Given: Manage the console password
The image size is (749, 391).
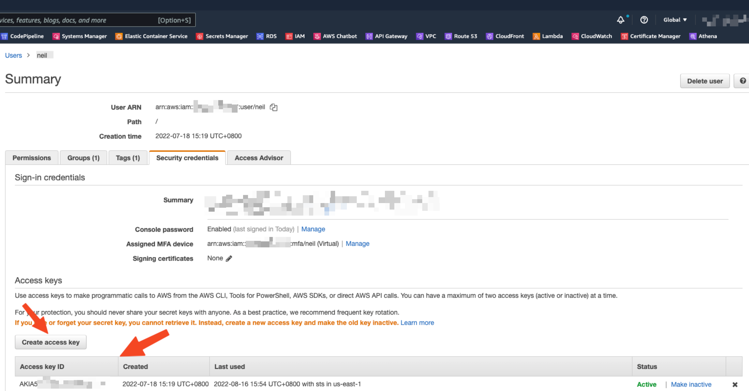Looking at the screenshot, I should click(313, 229).
